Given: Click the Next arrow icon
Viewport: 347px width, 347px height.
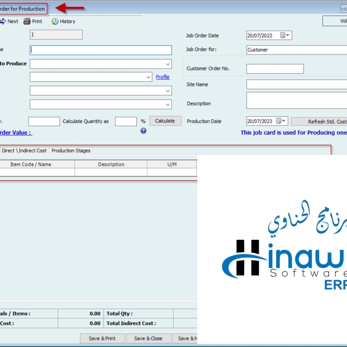Looking at the screenshot, I should click(x=3, y=21).
